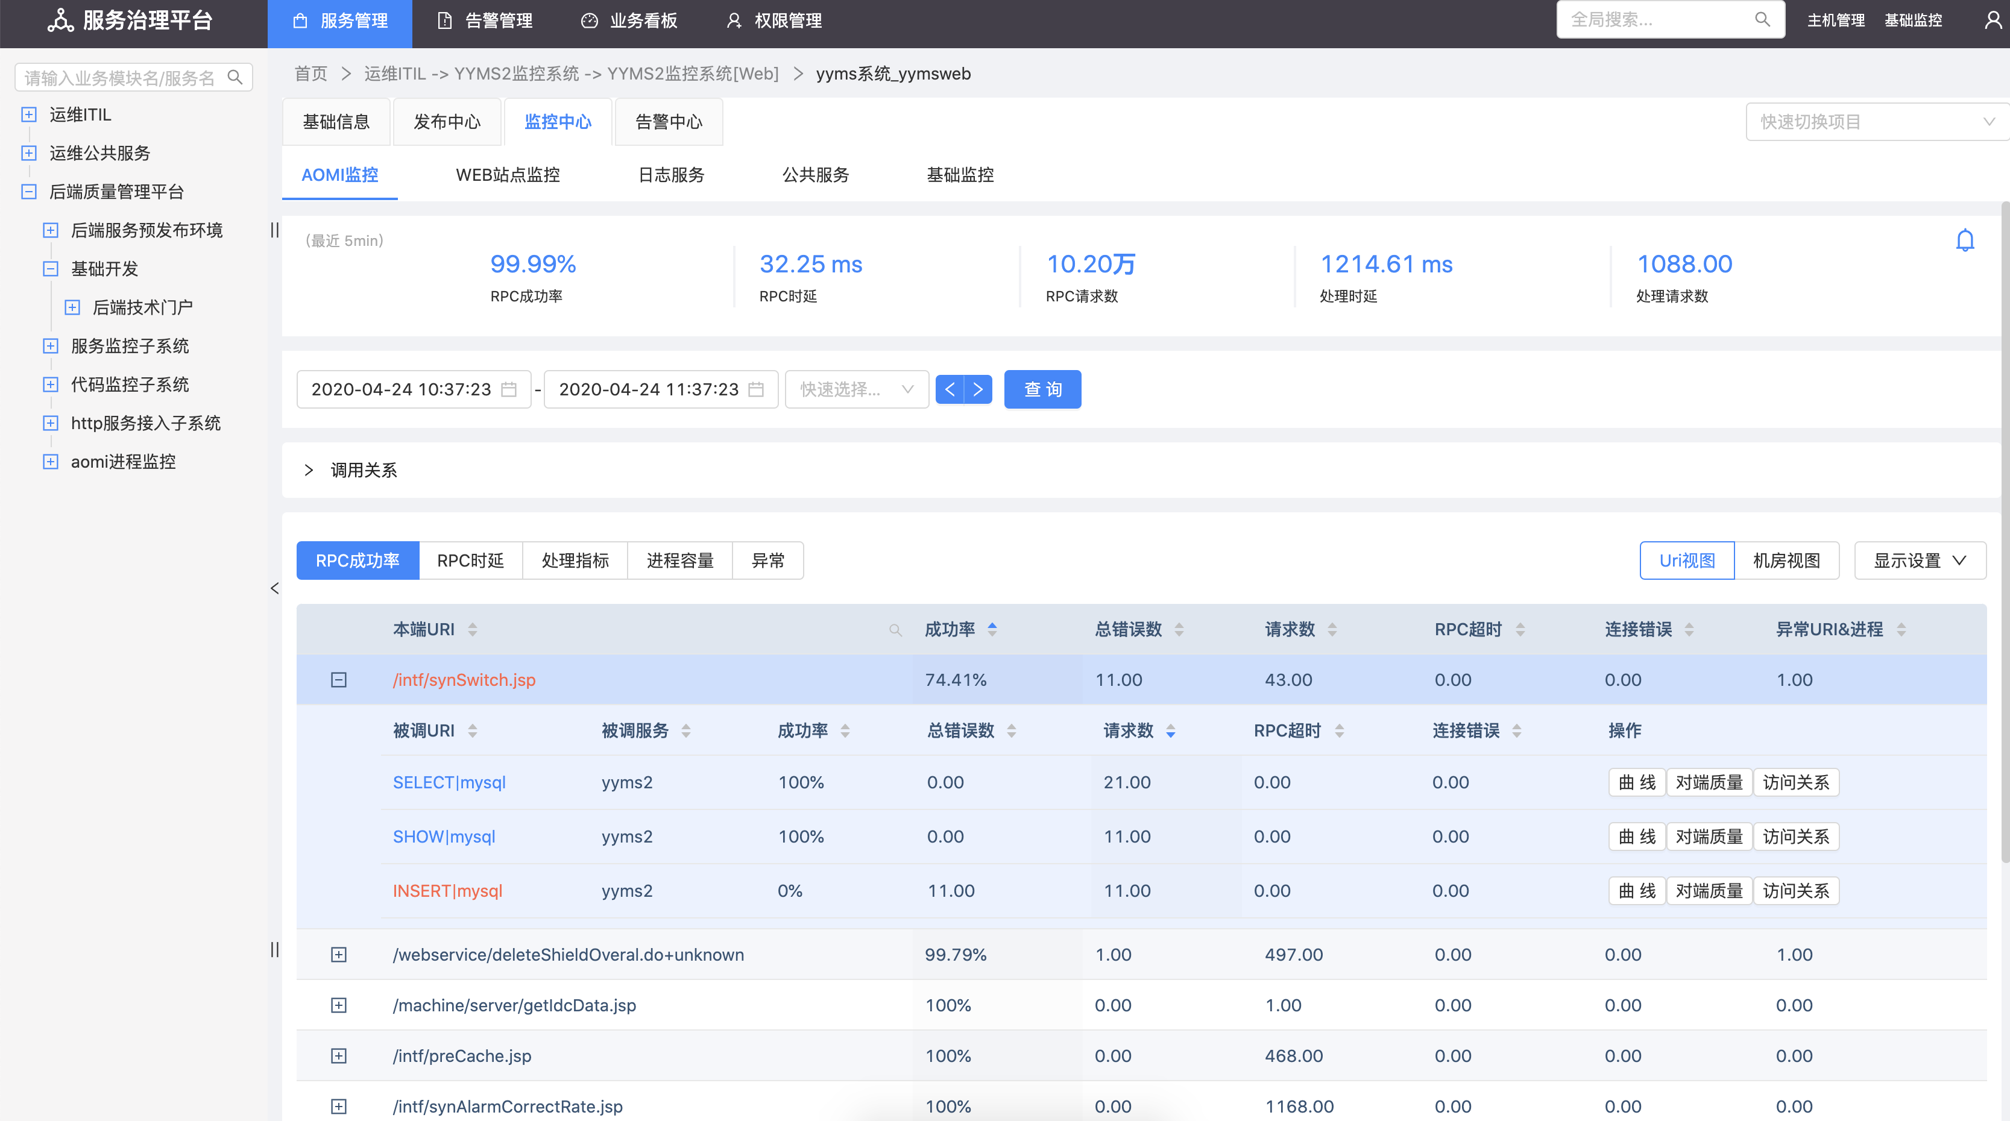Collapse the /intf/synSwitch.jsp sub-table
This screenshot has width=2010, height=1121.
tap(339, 679)
